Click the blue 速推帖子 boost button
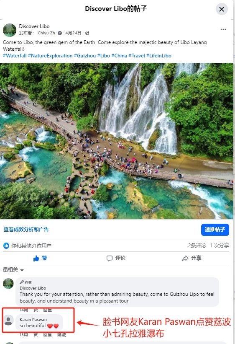 point(215,230)
